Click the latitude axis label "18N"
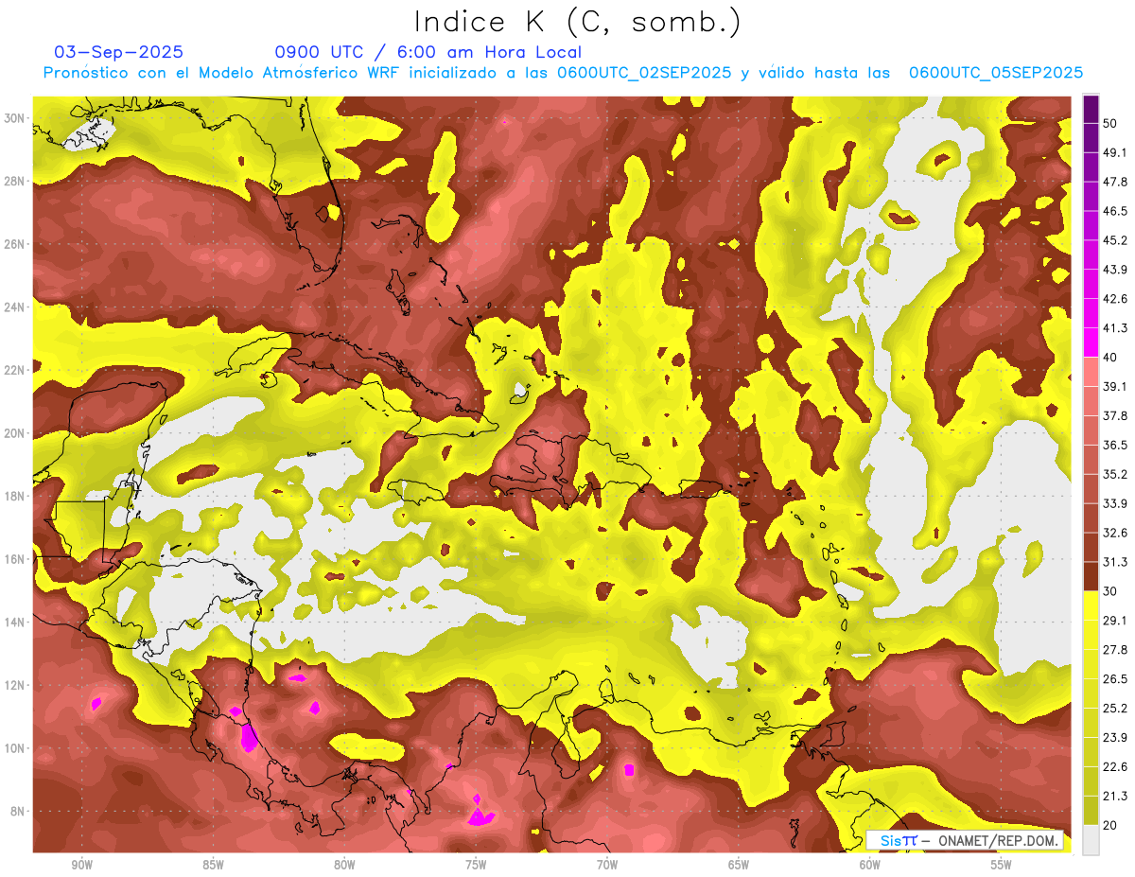This screenshot has height=877, width=1135. tap(14, 496)
